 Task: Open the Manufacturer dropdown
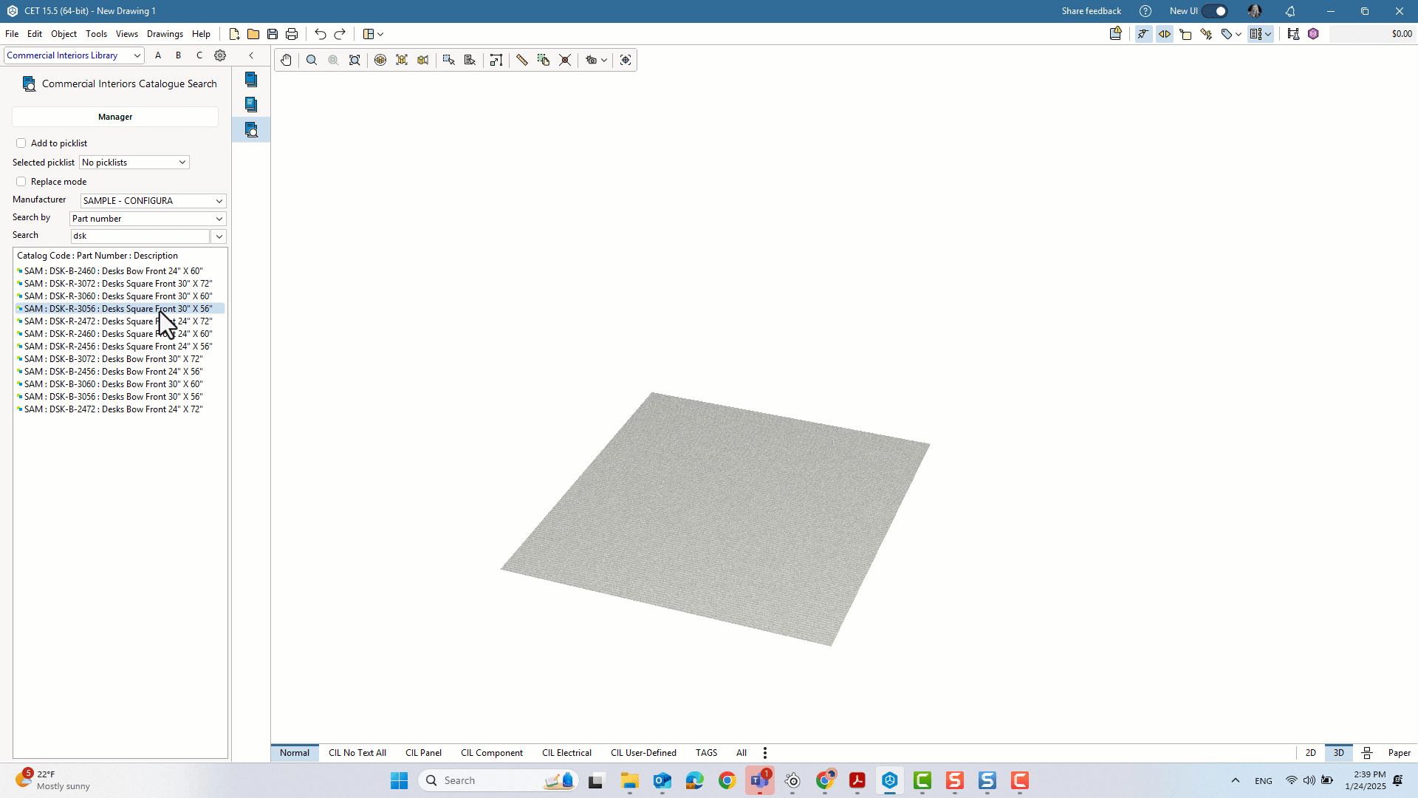click(x=154, y=201)
